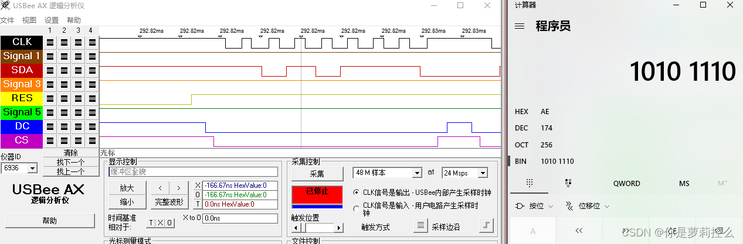Pan waveform right with the > button
Viewport: 743px width, 244px height.
pos(178,188)
